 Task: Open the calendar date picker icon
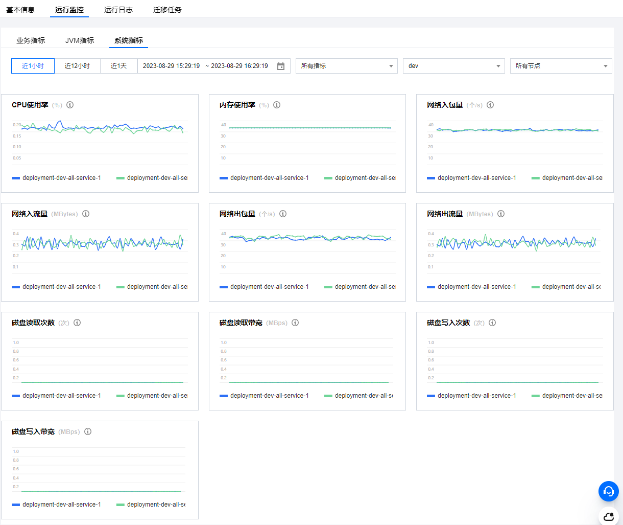[280, 66]
